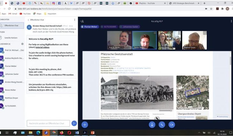Open YouTube bookmark in bookmarks bar
This screenshot has height=136, width=233.
[25, 14]
